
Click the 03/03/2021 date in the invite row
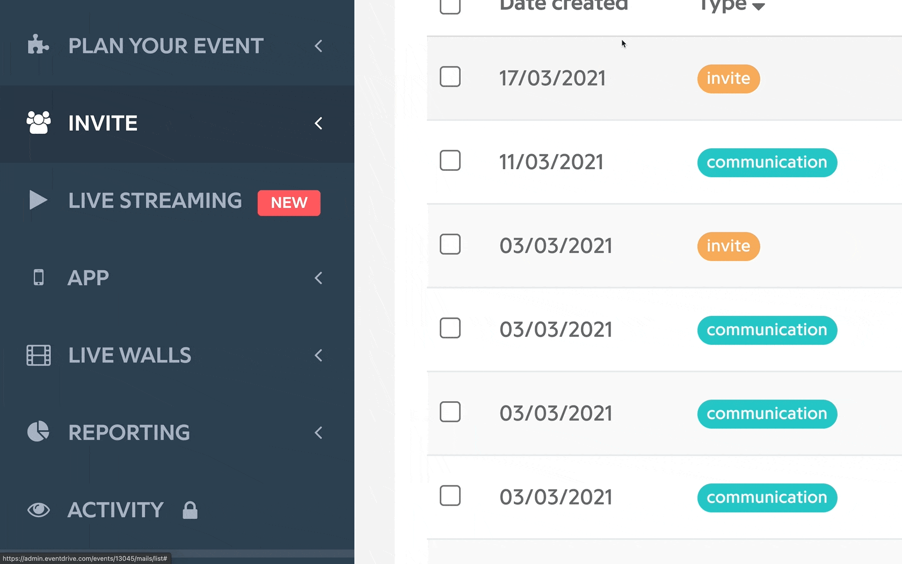556,246
